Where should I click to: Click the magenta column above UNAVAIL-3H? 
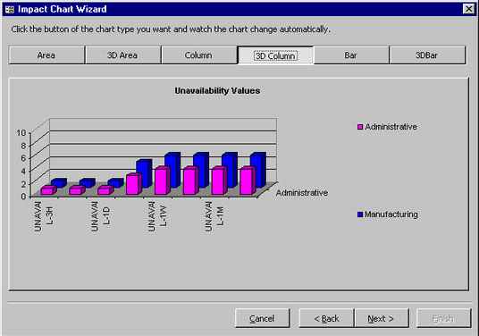tap(48, 190)
